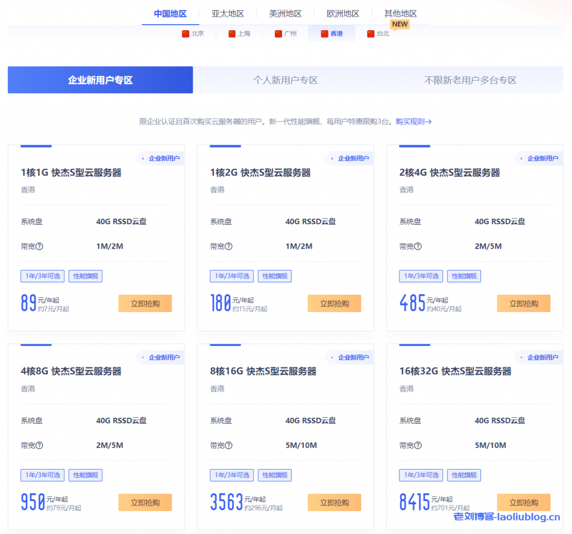Select 个人新用户专区 tab
This screenshot has height=534, width=572.
click(285, 79)
